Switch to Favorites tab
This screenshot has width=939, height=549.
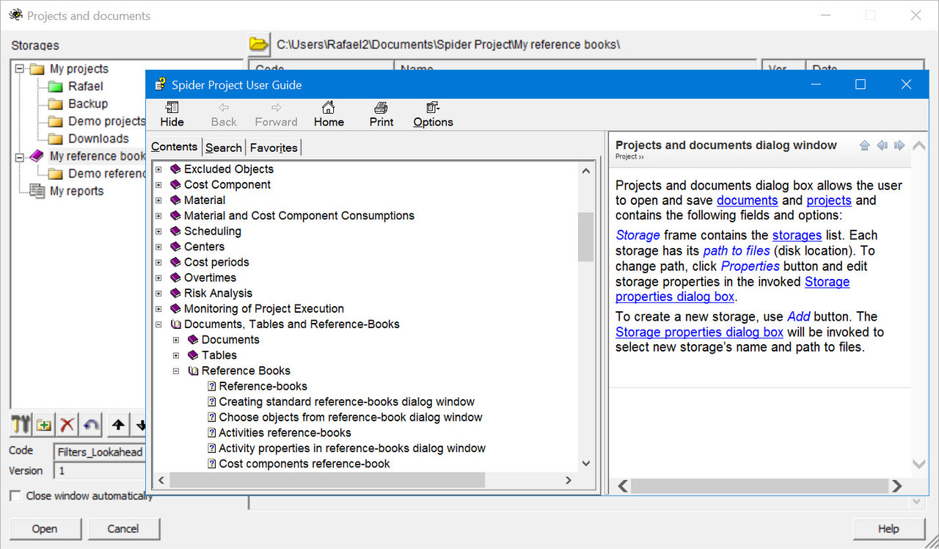274,148
